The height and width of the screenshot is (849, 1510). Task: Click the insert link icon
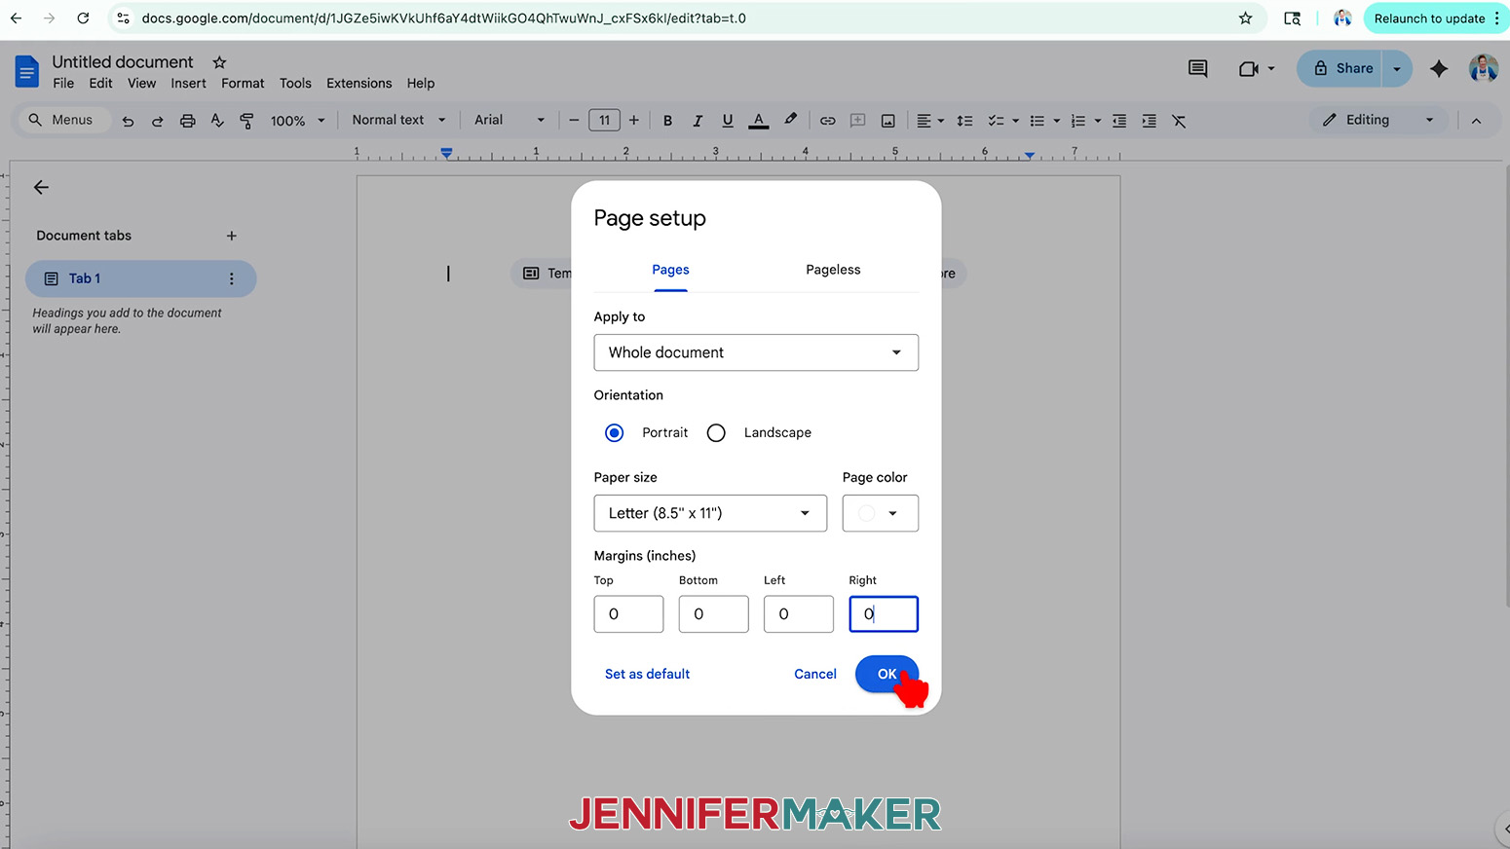(x=827, y=121)
